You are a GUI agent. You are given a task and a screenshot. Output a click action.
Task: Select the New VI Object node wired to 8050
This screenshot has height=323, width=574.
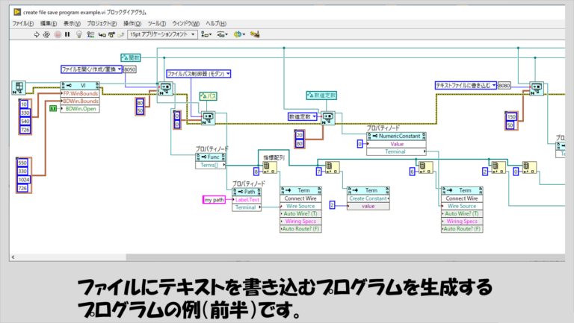pyautogui.click(x=165, y=89)
